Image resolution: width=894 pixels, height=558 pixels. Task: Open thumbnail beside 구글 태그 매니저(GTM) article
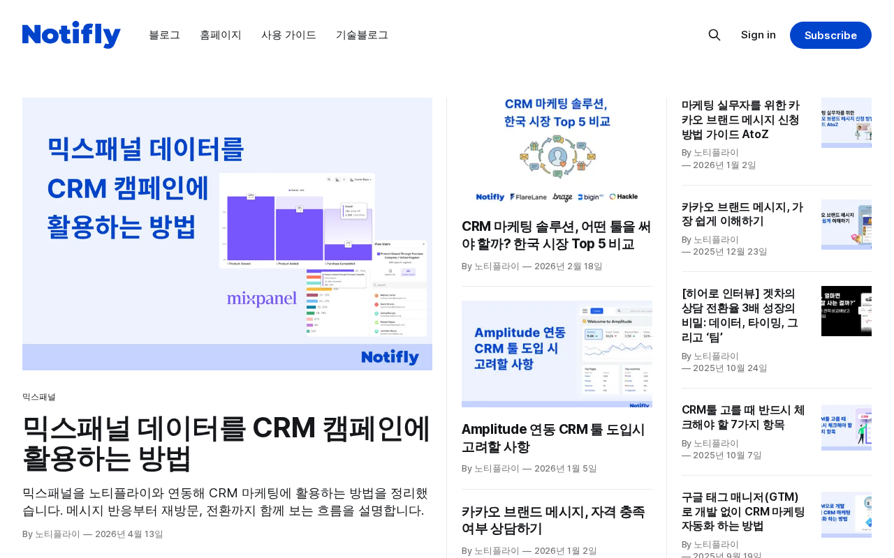(x=847, y=515)
